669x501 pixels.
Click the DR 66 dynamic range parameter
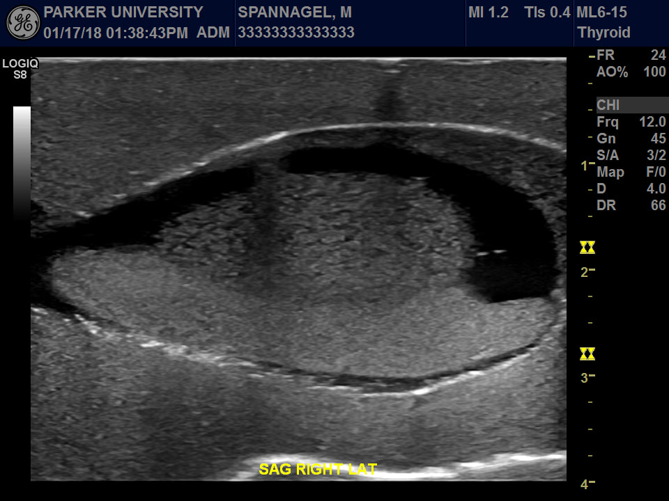point(631,205)
